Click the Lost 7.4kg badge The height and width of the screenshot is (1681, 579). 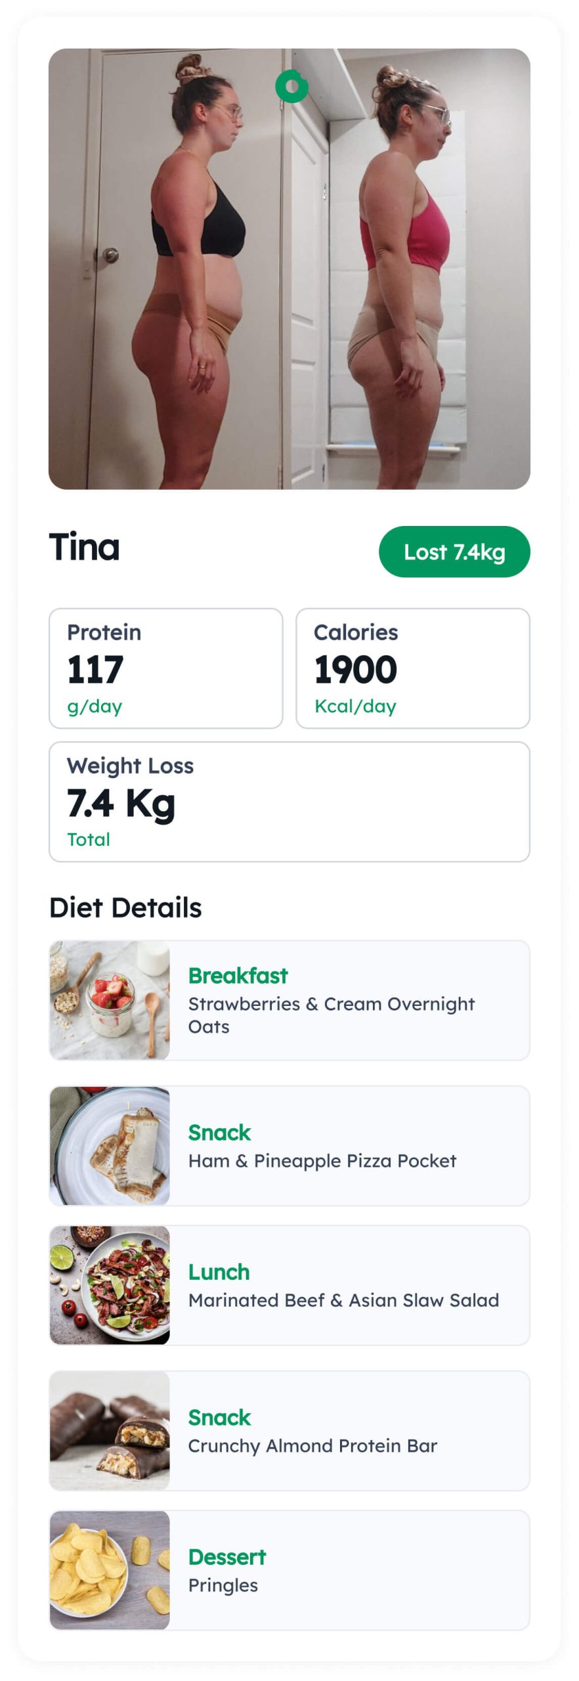click(x=454, y=552)
